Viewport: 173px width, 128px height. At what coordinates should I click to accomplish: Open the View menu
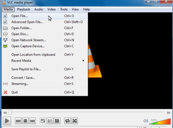pyautogui.click(x=75, y=9)
